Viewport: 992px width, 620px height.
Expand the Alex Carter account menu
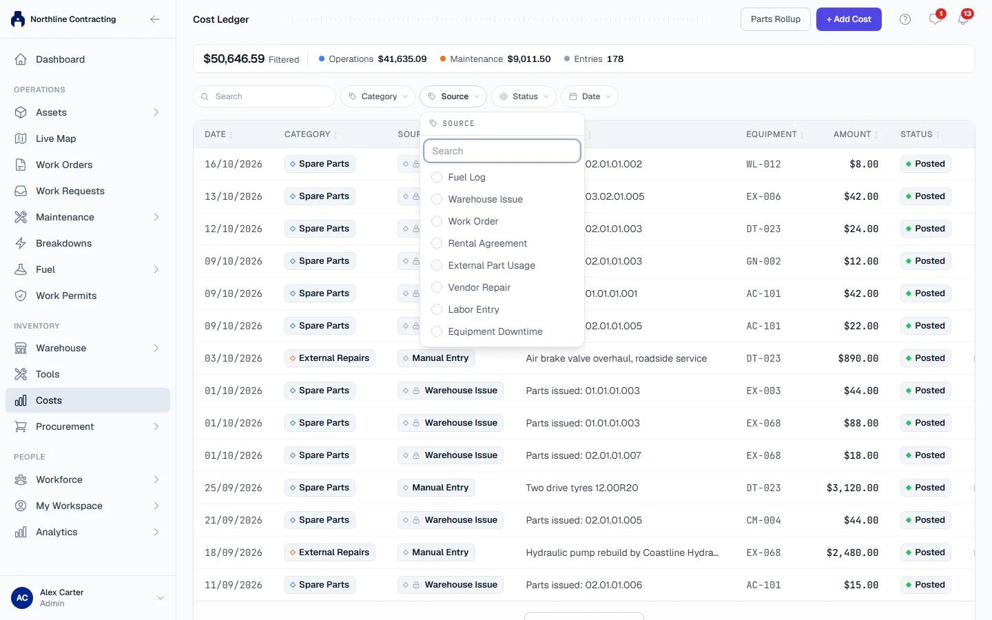pos(161,598)
